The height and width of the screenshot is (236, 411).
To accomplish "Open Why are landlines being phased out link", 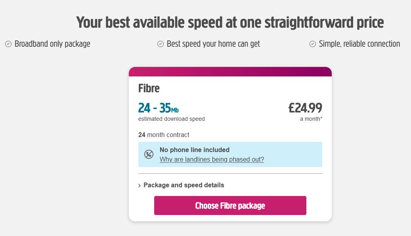I will 212,159.
